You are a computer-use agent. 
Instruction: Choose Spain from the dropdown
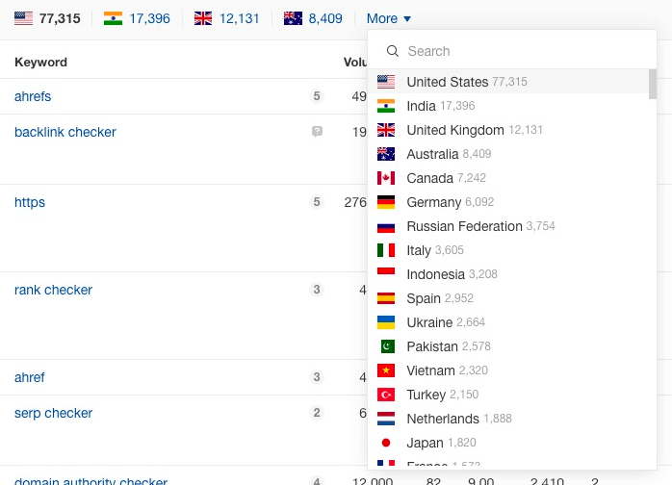508,297
